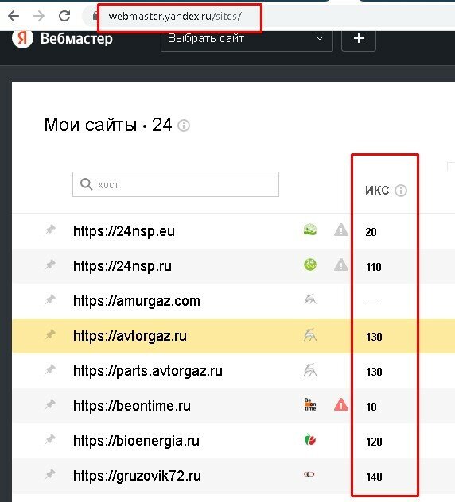Screen dimensions: 455x502
Task: Click the ИКС dash for amurgaz.com
Action: click(x=371, y=302)
